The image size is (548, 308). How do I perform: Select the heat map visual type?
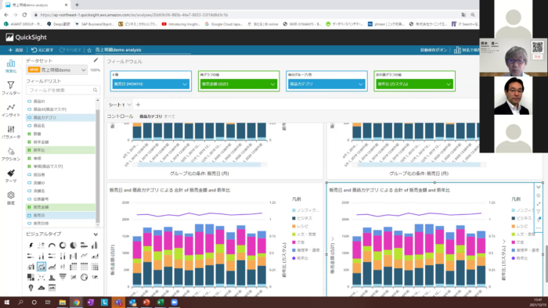pos(95,267)
